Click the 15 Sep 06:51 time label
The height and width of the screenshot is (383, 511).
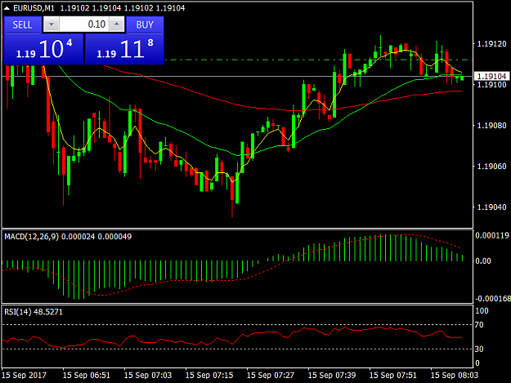tap(87, 375)
